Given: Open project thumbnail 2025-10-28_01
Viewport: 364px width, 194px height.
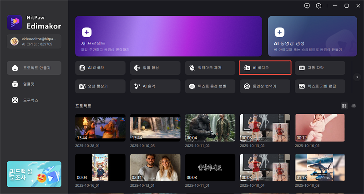Looking at the screenshot, I should [100, 128].
